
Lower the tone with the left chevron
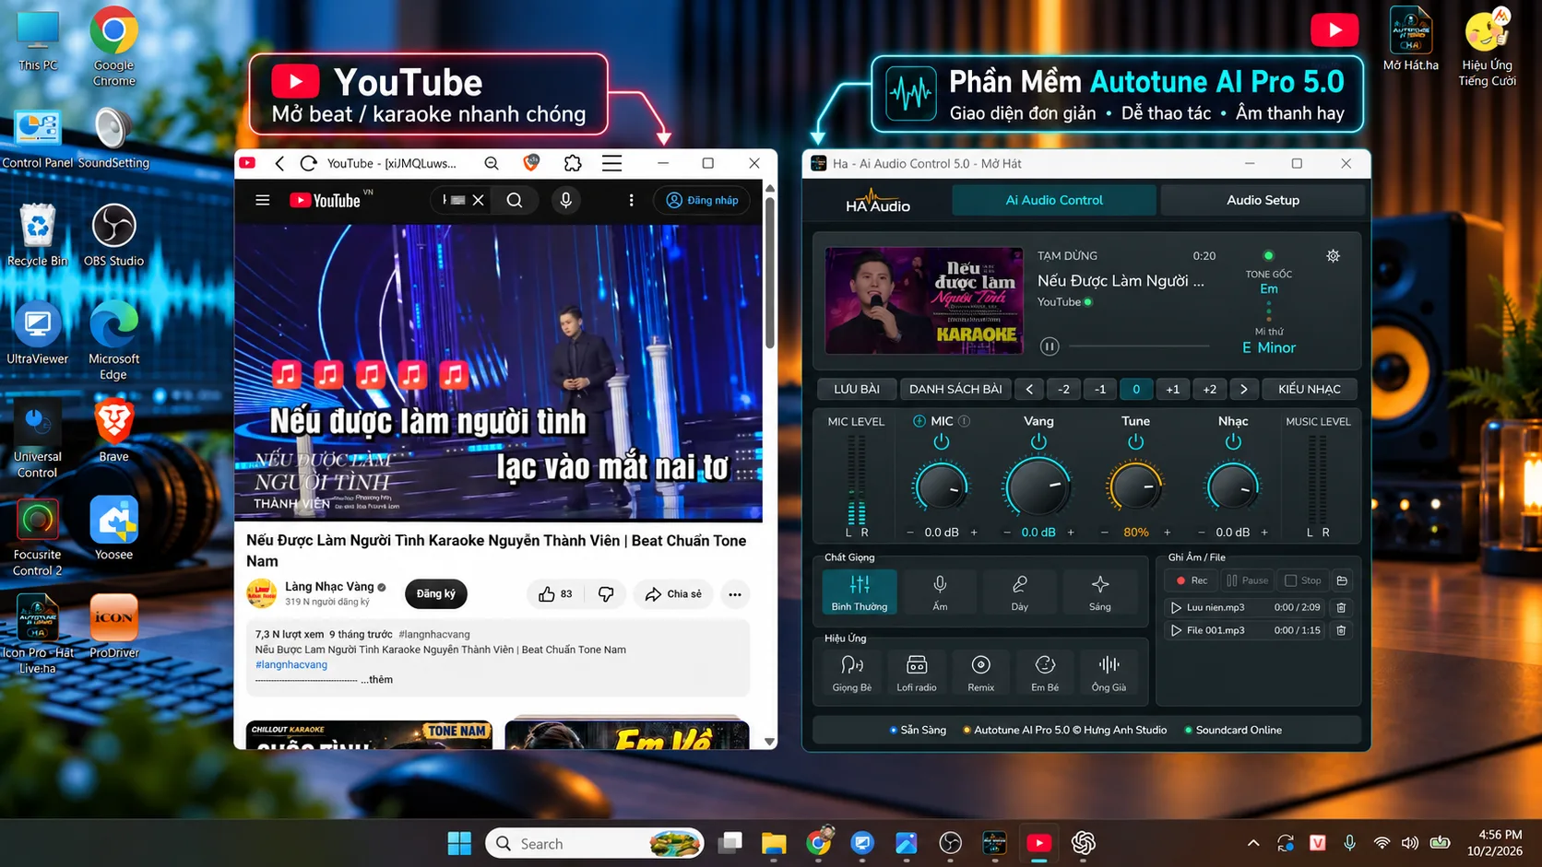[x=1029, y=389]
